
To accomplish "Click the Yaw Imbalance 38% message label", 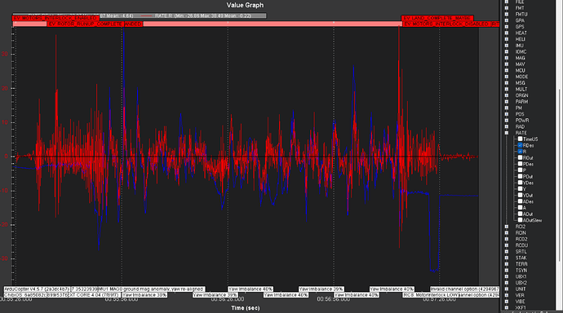I will click(144, 295).
